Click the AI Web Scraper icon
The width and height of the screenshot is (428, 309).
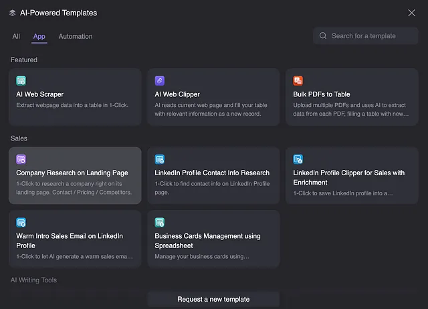coord(21,81)
